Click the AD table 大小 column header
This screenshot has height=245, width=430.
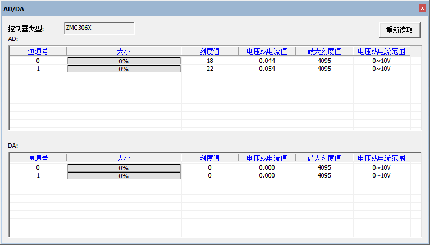[123, 51]
